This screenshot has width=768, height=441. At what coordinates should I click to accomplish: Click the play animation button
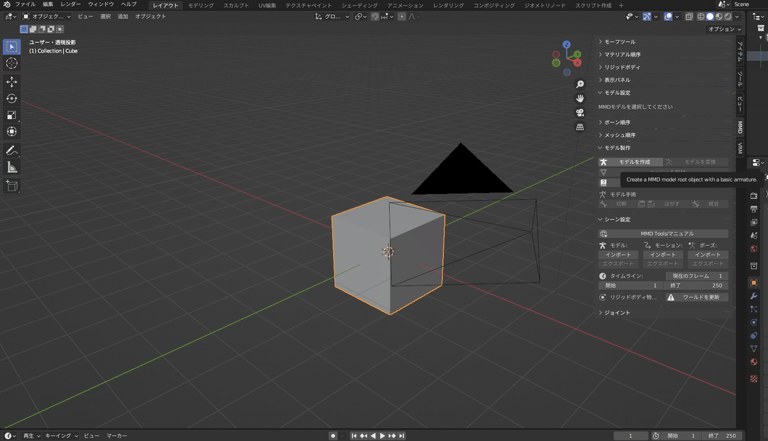[383, 436]
